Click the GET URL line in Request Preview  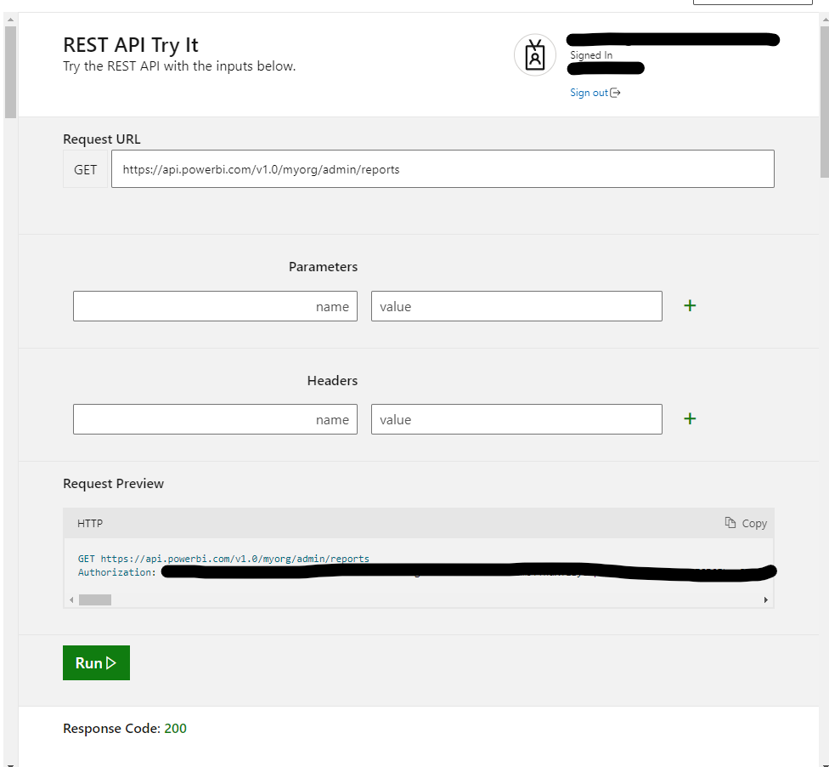[x=223, y=559]
